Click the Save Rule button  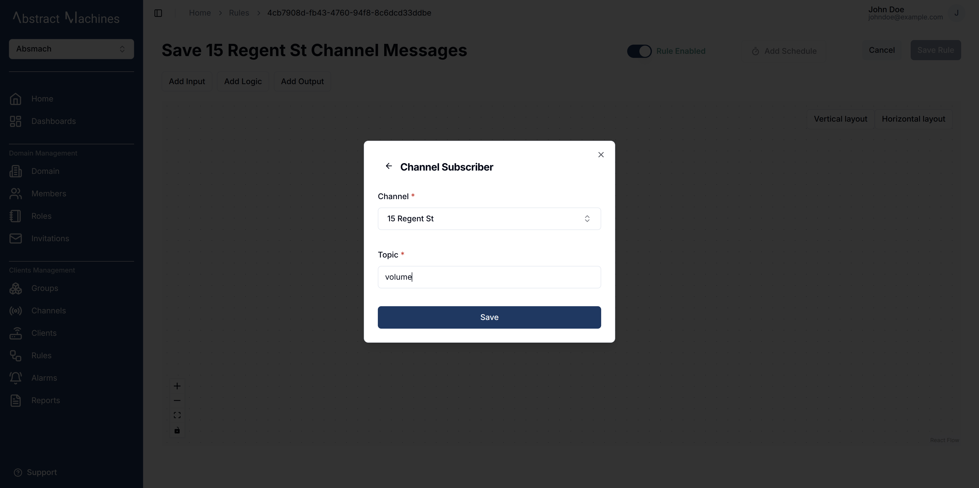tap(935, 50)
